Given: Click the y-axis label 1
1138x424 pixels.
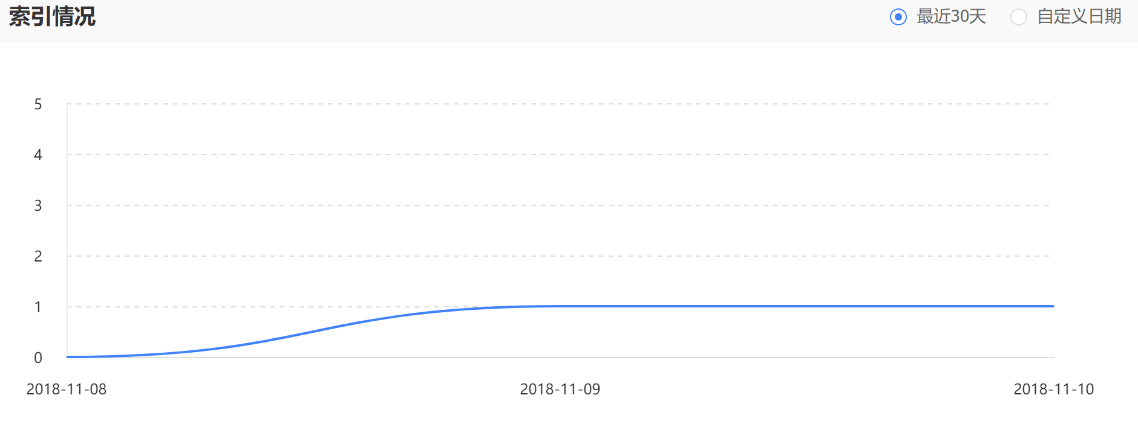Looking at the screenshot, I should point(38,307).
